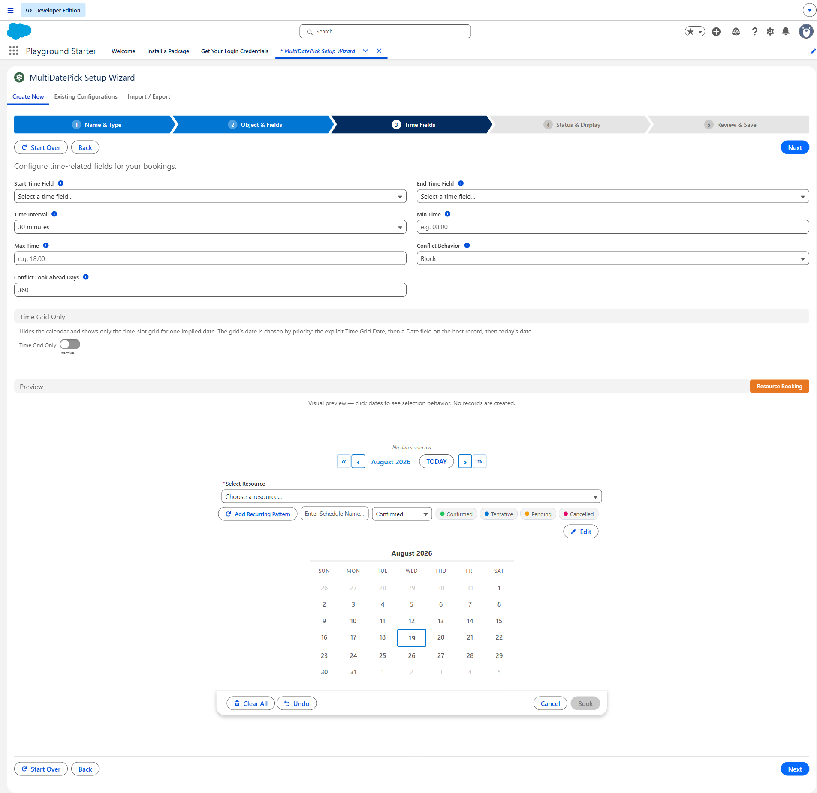The height and width of the screenshot is (793, 817).
Task: Jump back a year with double-left arrows
Action: point(344,462)
